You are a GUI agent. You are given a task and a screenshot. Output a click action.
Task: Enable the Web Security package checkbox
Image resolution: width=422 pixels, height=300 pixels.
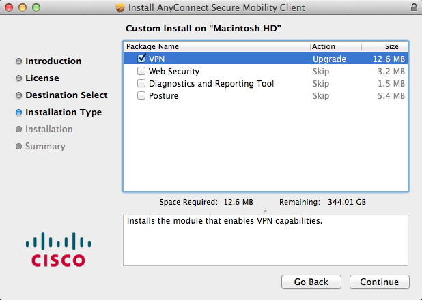(x=141, y=71)
